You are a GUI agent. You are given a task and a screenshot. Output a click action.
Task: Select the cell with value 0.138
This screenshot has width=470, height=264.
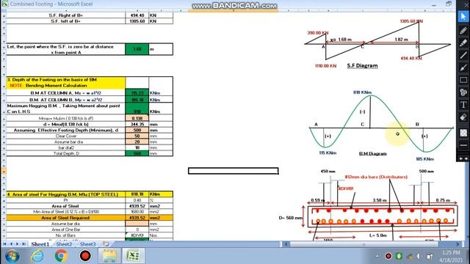137,118
